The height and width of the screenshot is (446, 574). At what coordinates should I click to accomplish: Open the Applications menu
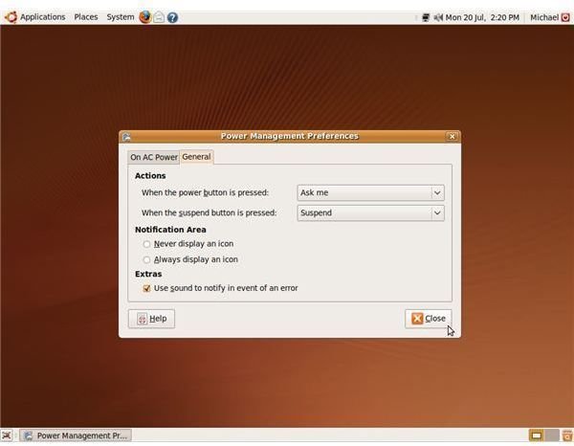pyautogui.click(x=42, y=17)
